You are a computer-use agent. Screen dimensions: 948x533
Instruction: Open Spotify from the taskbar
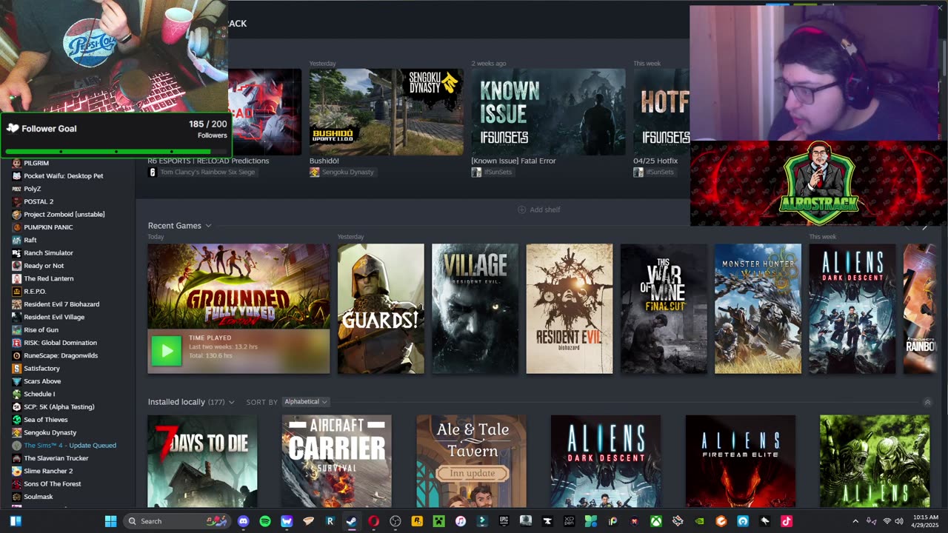pyautogui.click(x=265, y=521)
